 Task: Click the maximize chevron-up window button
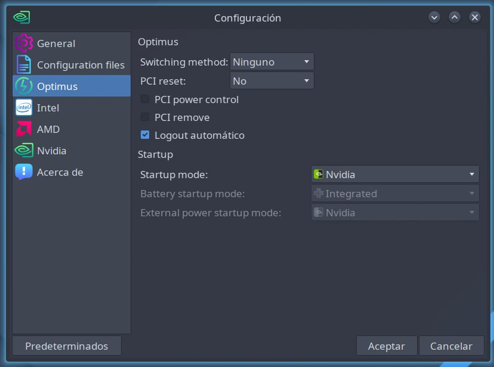pos(455,17)
